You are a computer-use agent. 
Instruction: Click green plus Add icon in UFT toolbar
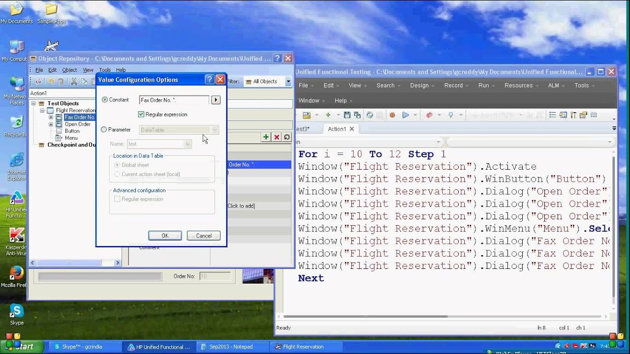pyautogui.click(x=328, y=115)
